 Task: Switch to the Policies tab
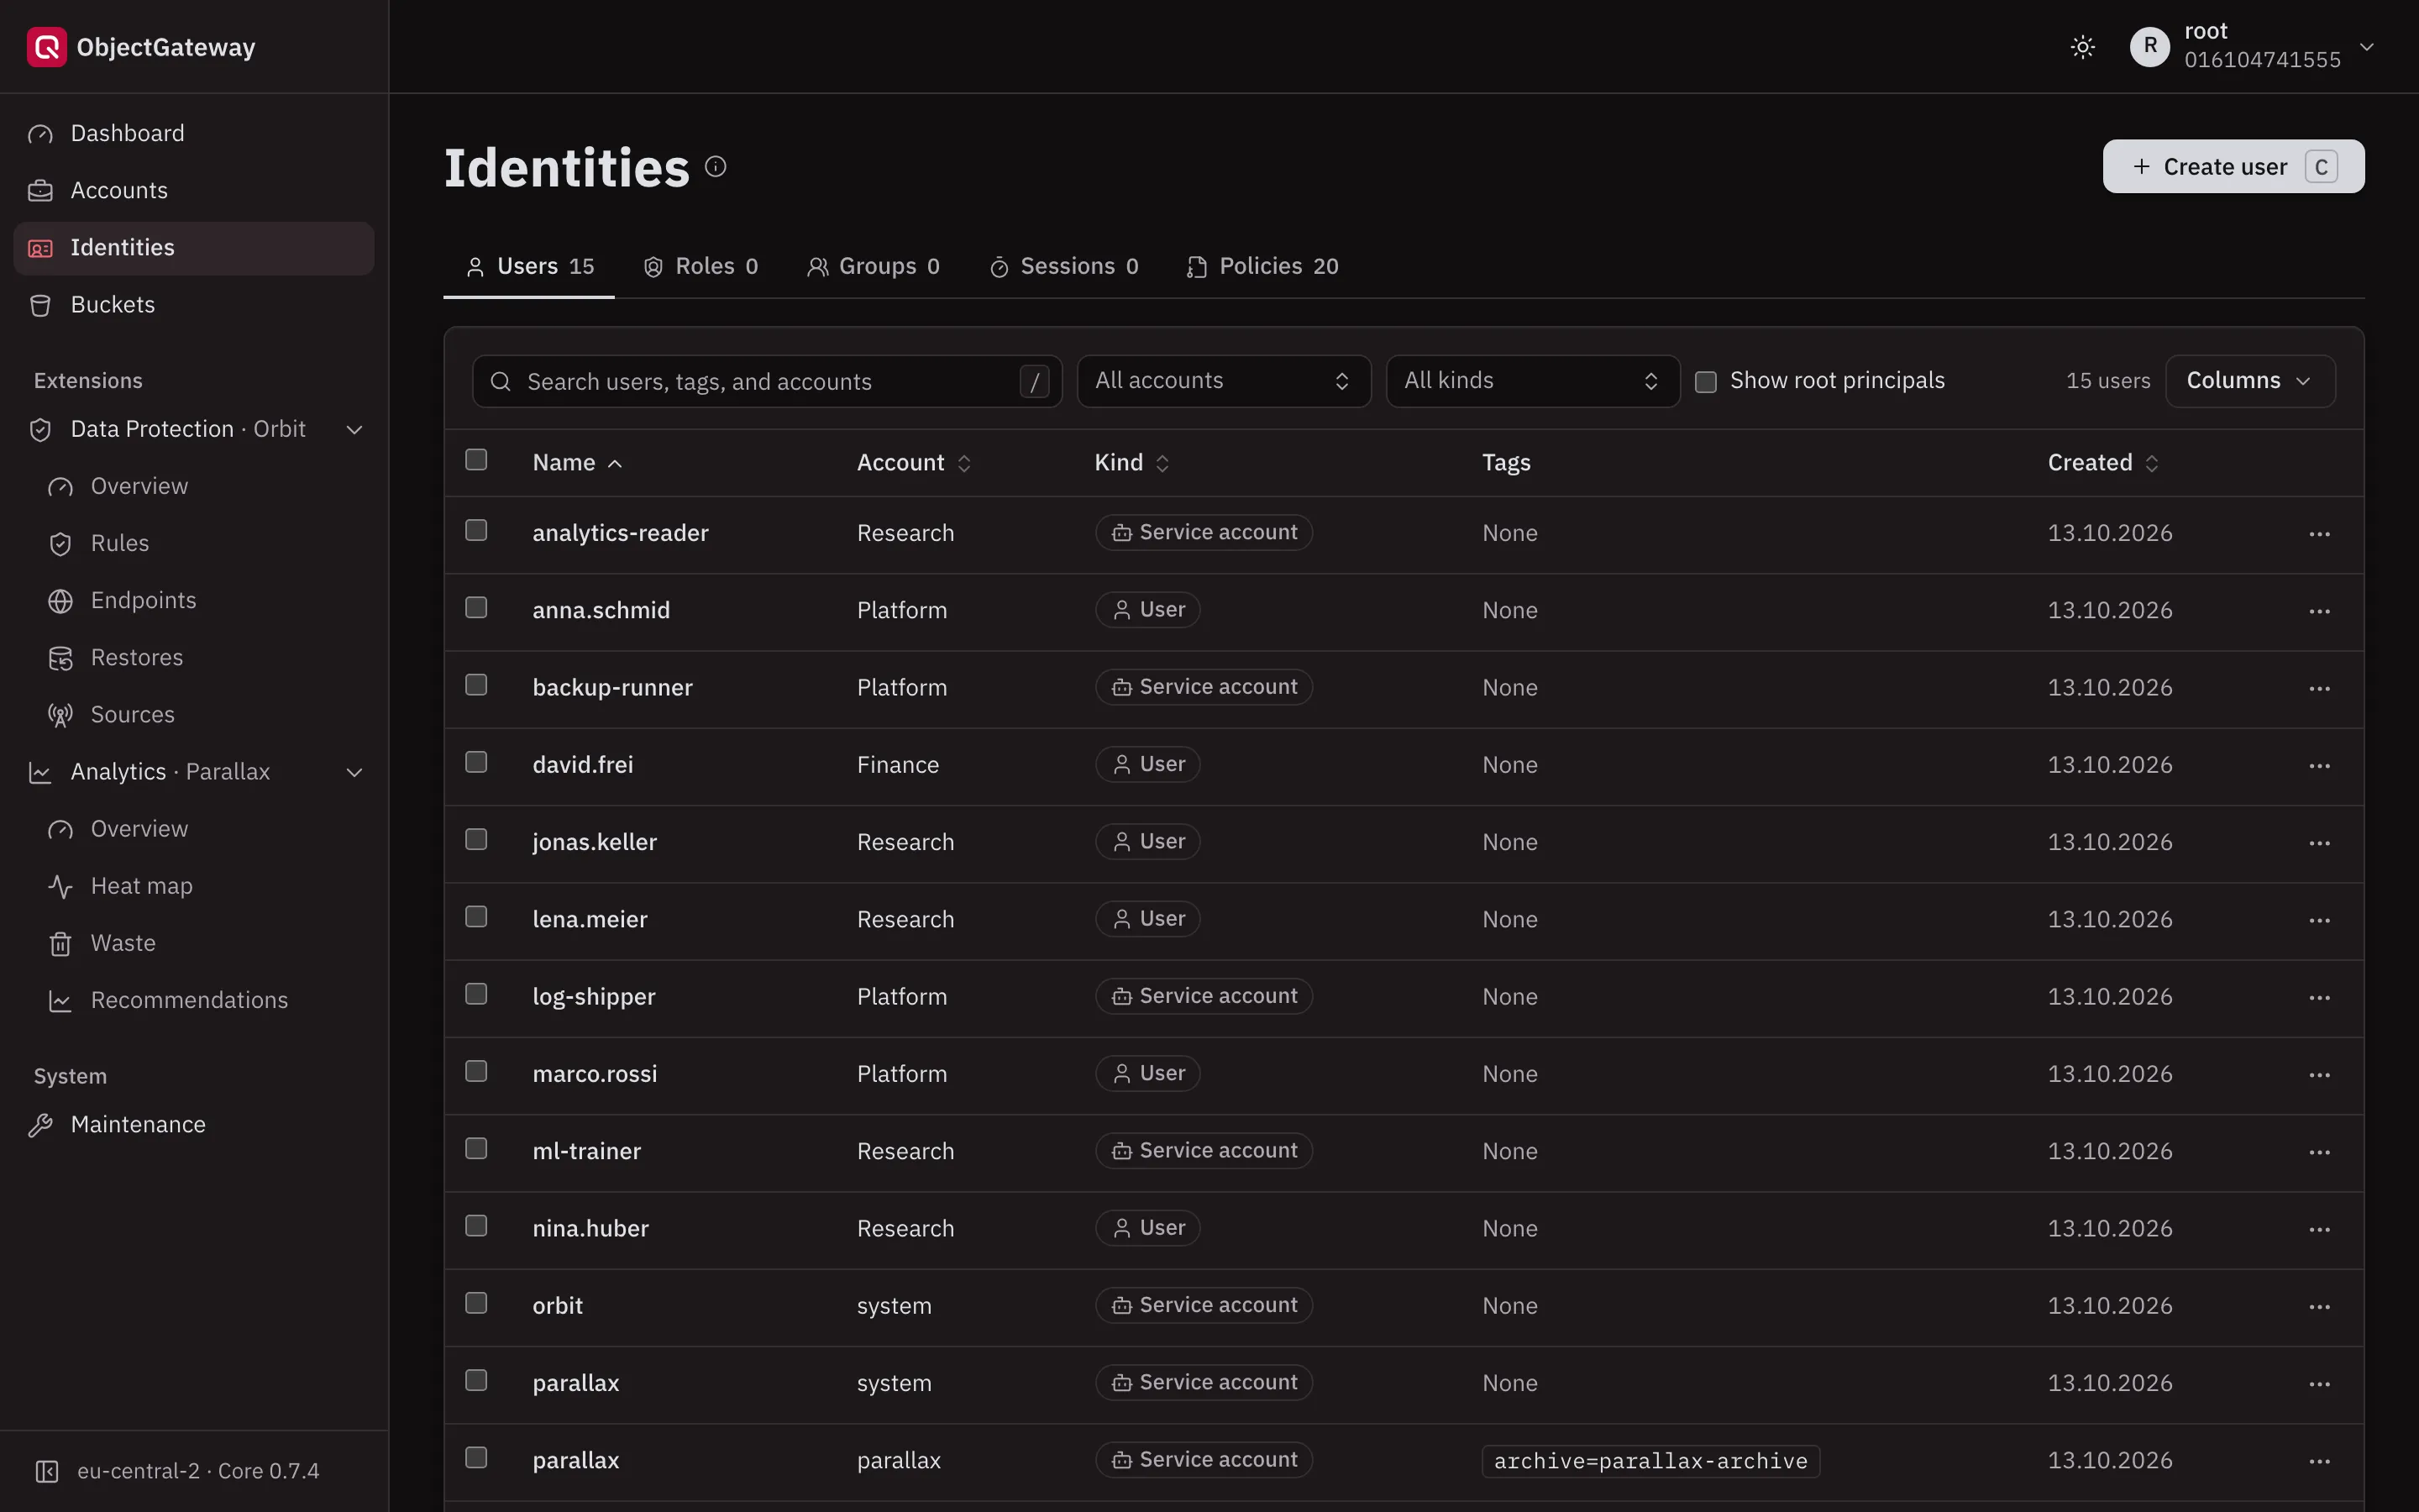click(1262, 266)
